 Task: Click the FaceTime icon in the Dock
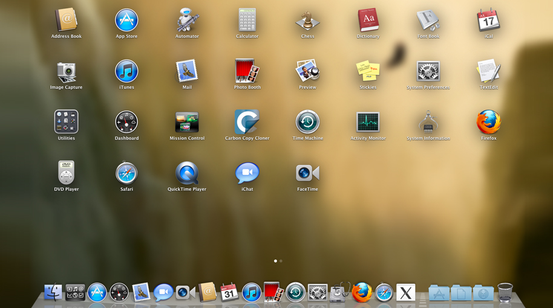tap(186, 292)
